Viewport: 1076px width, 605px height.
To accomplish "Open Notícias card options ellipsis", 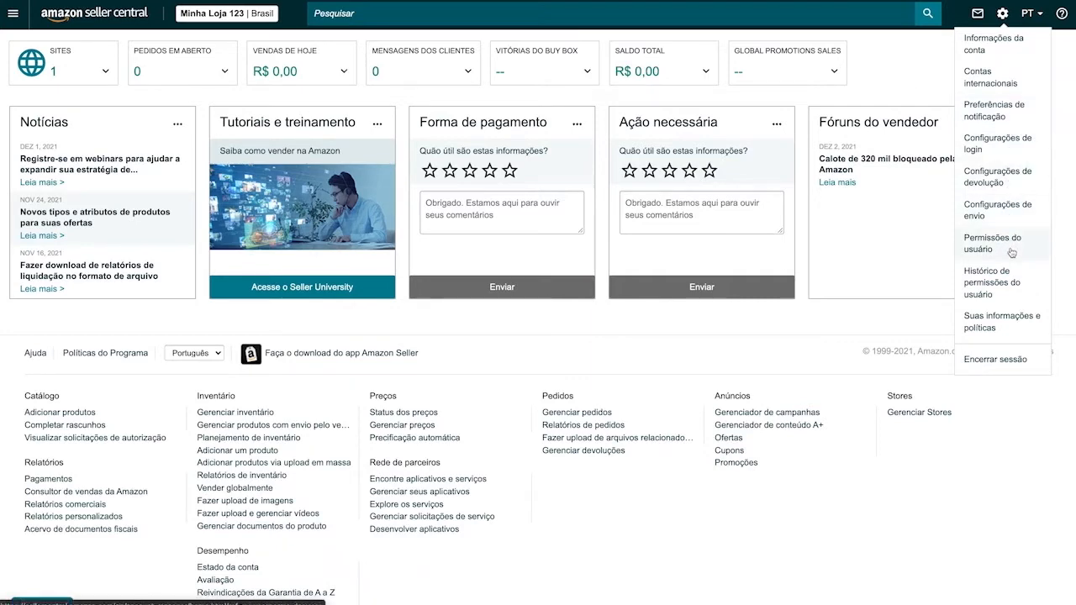I will coord(177,124).
